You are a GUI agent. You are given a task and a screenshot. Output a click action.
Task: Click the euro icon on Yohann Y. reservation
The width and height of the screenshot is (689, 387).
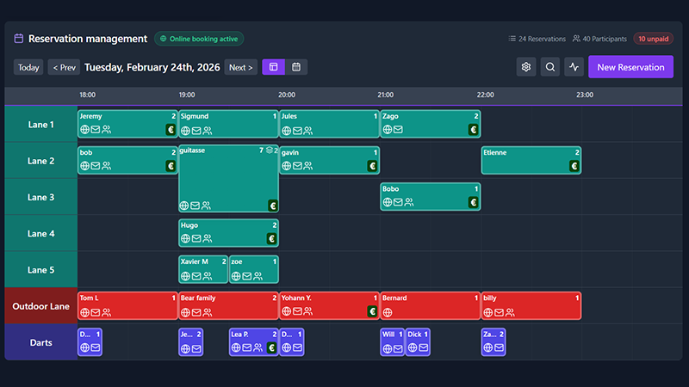372,311
